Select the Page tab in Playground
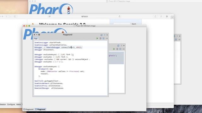The image size is (202, 113). coord(36,38)
